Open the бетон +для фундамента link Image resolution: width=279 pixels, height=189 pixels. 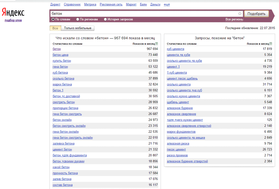pyautogui.click(x=69, y=155)
